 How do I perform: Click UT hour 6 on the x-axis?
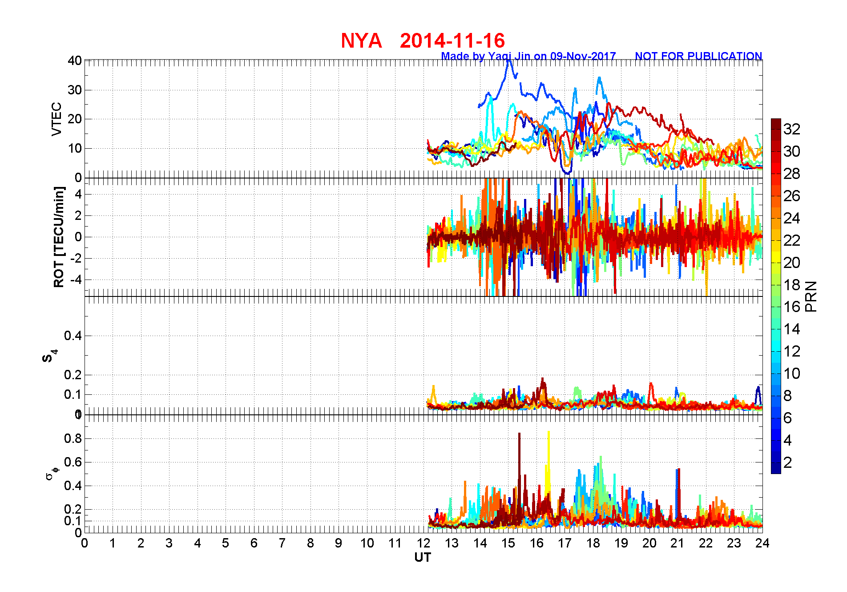(254, 543)
